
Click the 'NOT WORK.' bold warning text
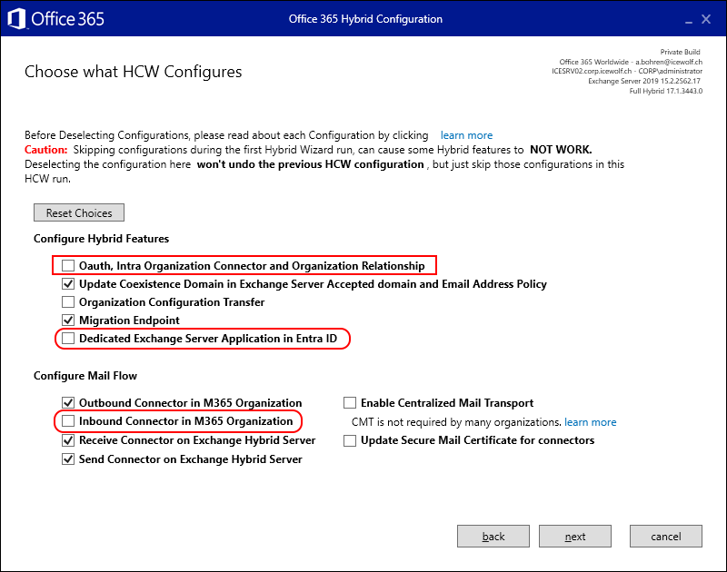coord(561,150)
